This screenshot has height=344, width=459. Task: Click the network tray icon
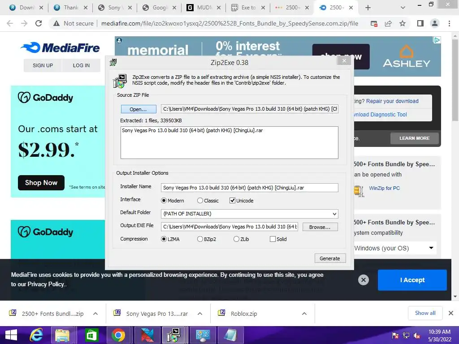406,335
